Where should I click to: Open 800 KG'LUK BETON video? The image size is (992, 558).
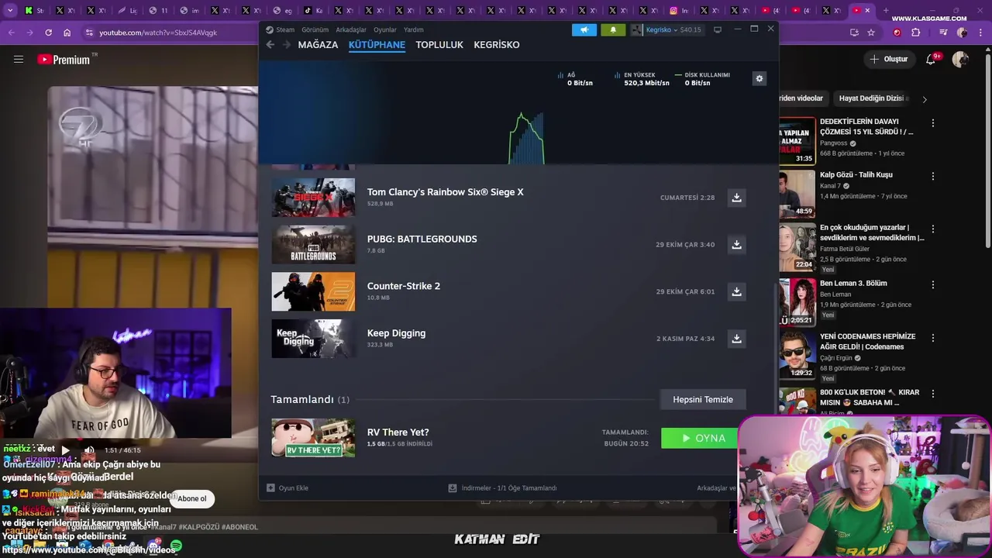[x=870, y=398]
